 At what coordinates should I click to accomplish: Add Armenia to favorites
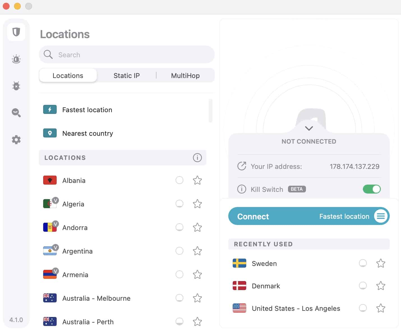[x=197, y=274]
